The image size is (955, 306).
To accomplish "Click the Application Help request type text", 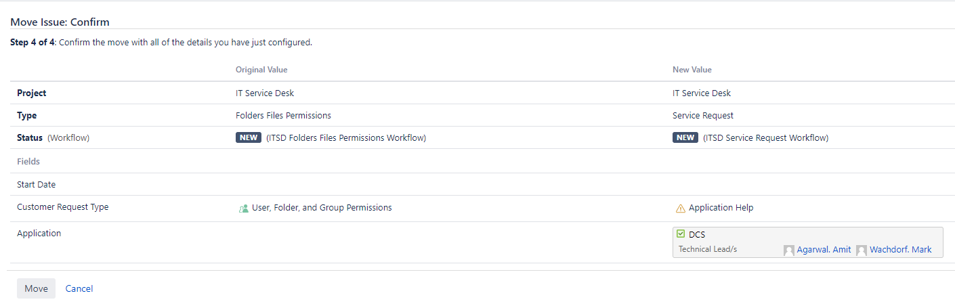I will pos(721,208).
